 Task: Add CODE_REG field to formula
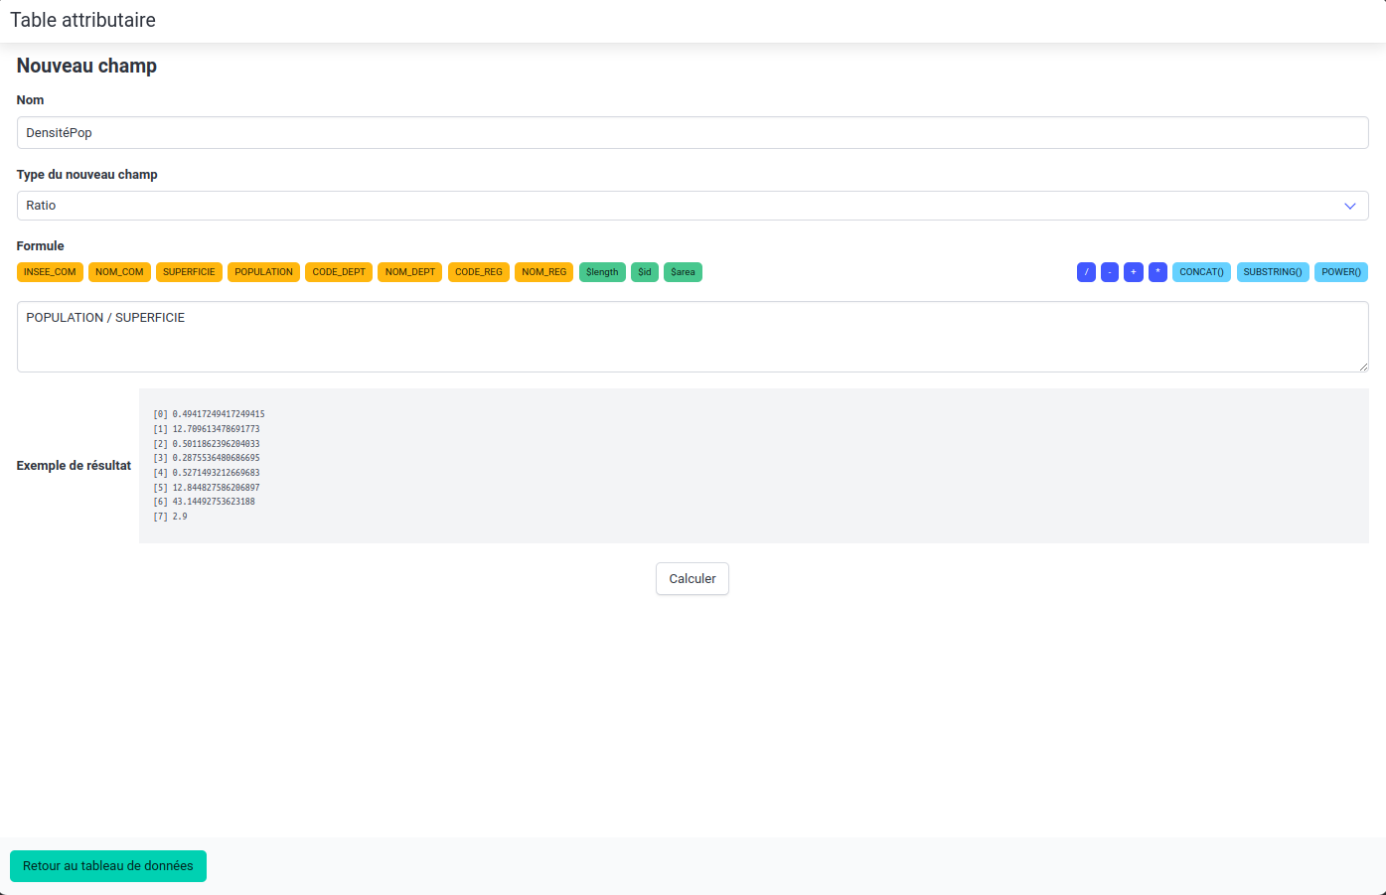click(x=479, y=272)
